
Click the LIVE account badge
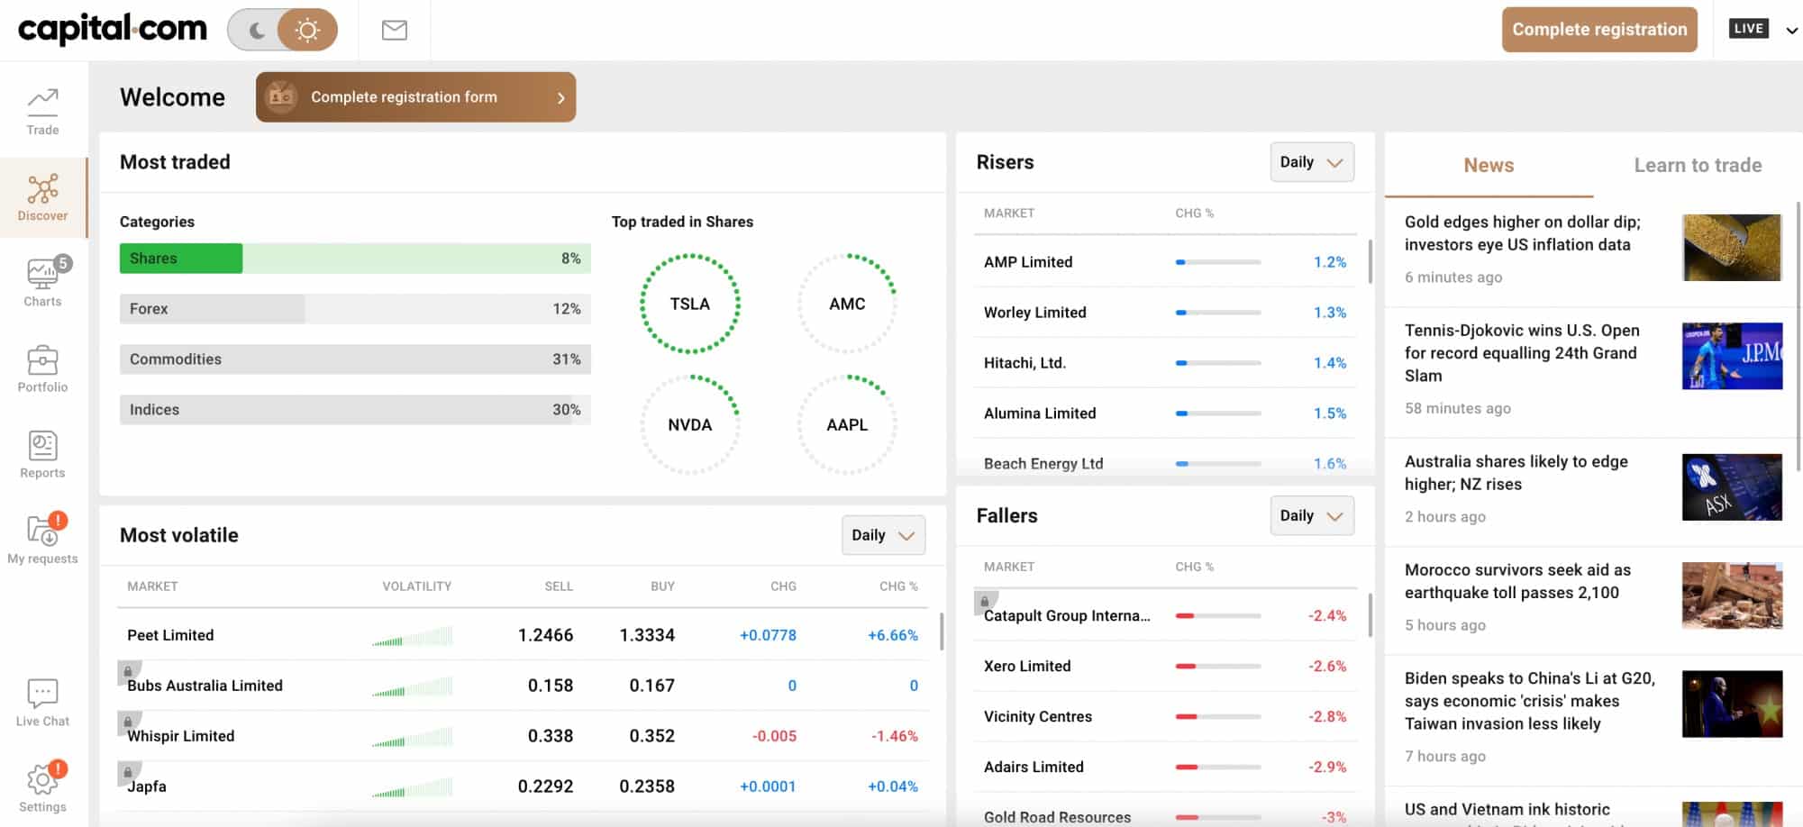pyautogui.click(x=1748, y=29)
